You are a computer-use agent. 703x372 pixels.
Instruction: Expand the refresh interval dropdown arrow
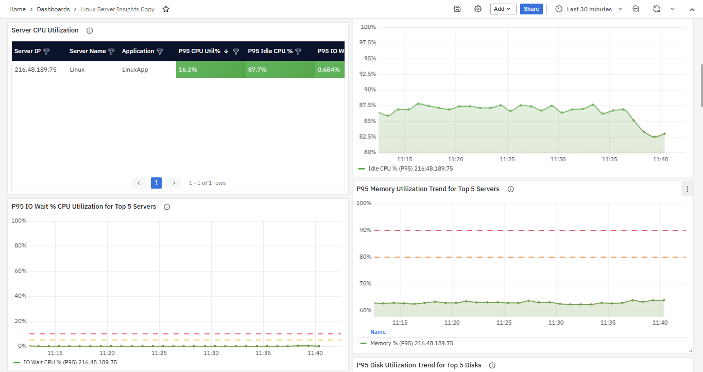tap(672, 9)
